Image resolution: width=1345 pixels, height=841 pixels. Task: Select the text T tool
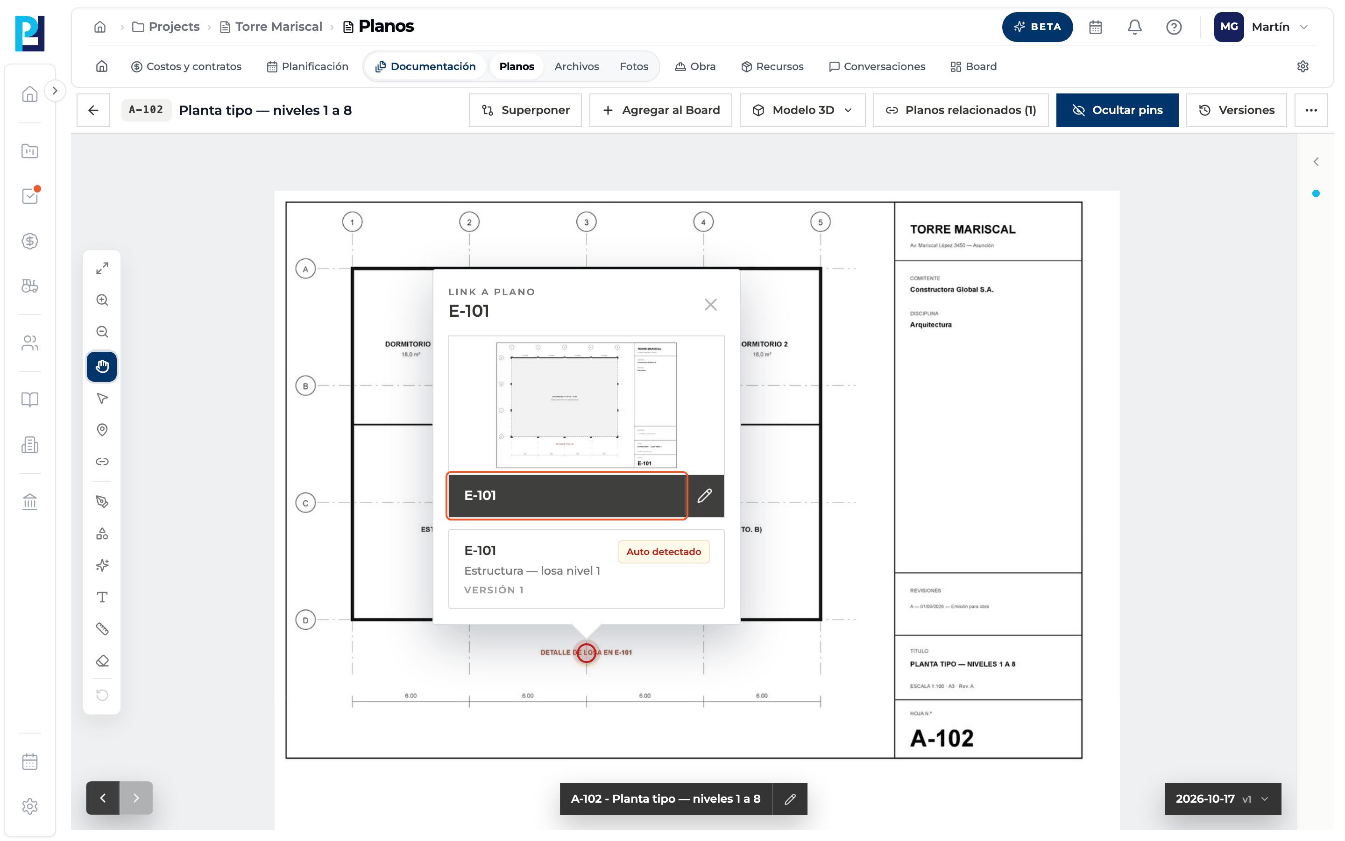click(102, 597)
